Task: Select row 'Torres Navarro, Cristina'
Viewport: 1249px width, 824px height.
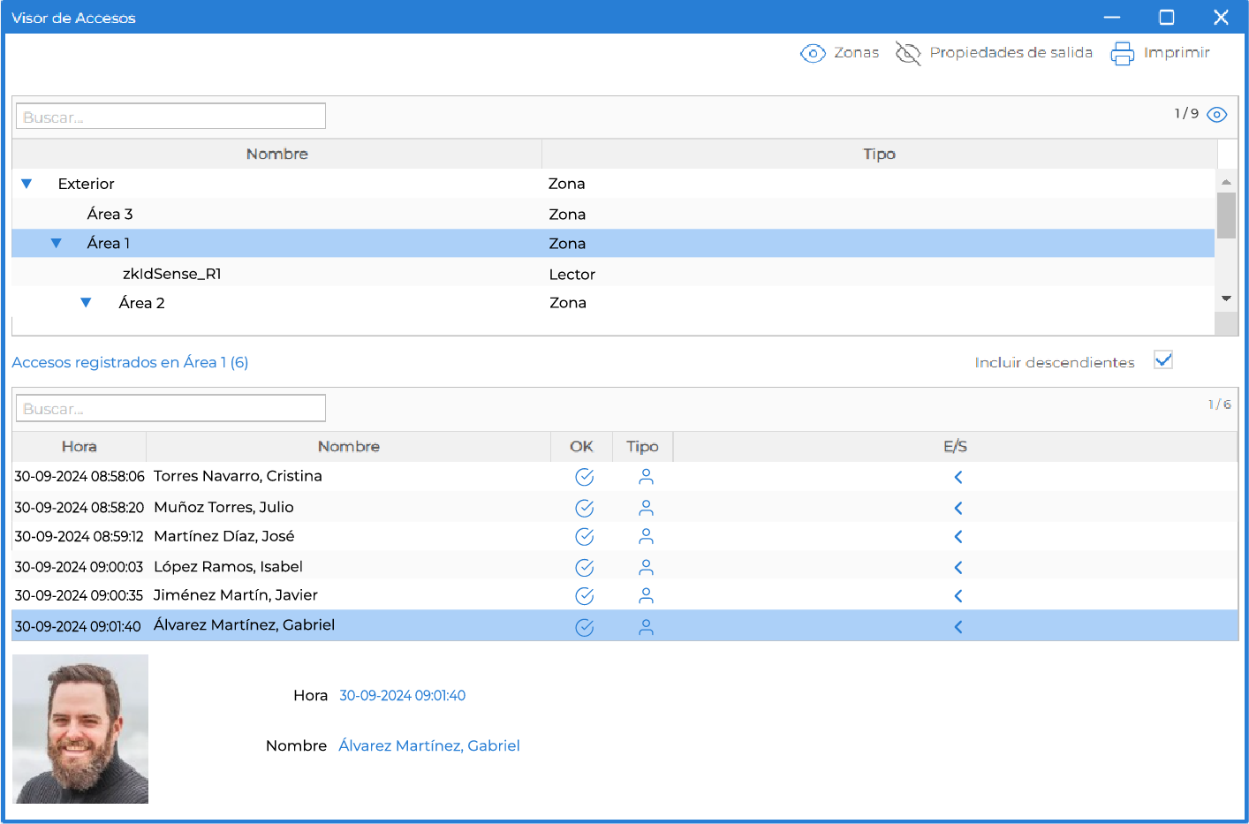Action: (624, 476)
